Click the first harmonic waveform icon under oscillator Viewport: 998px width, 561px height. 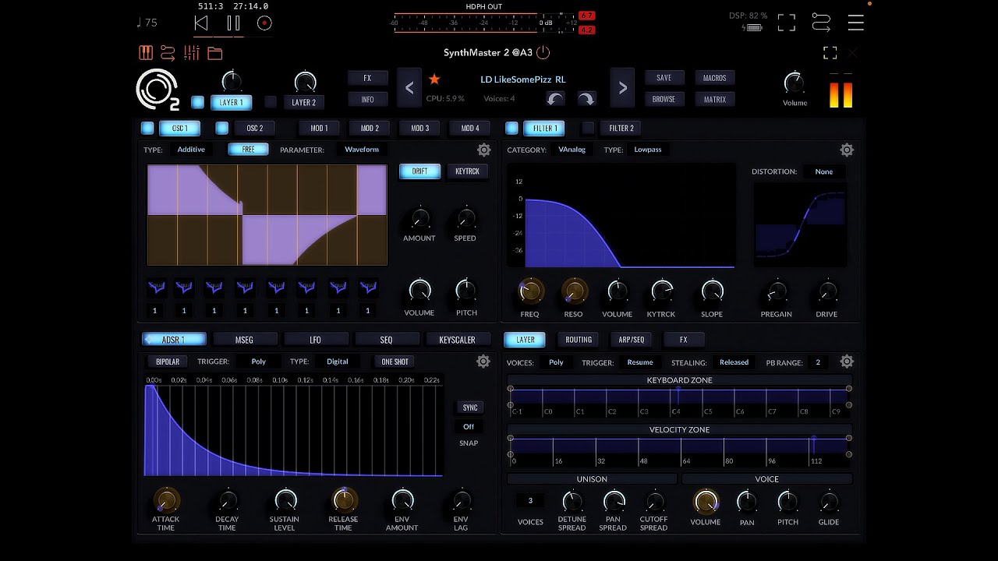155,288
